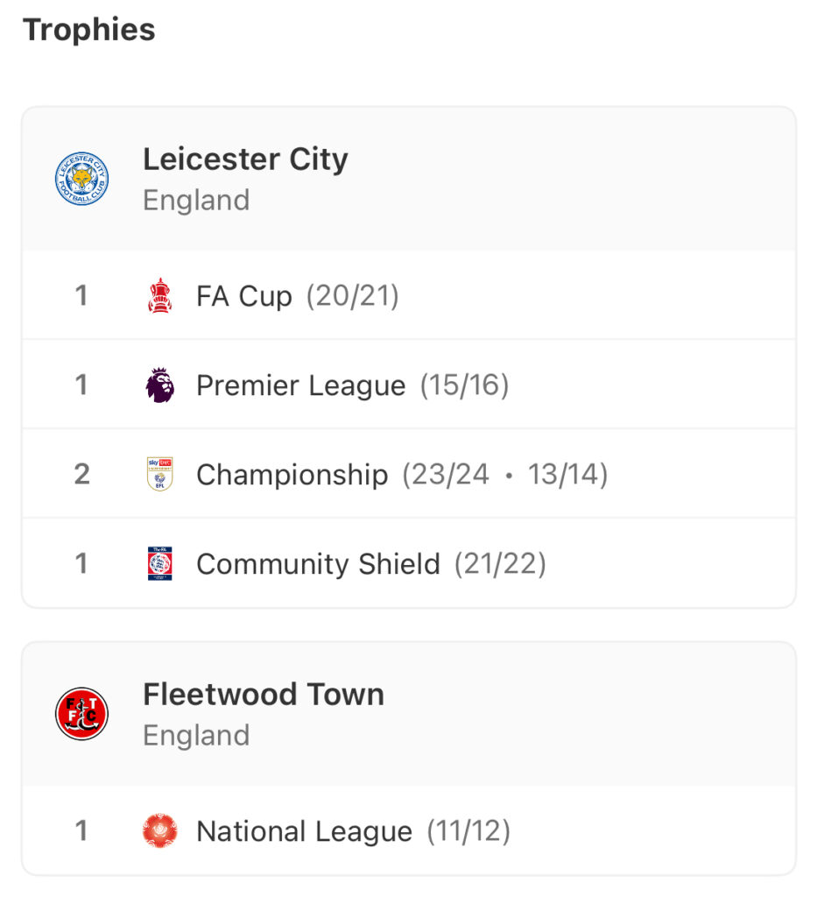Select the Premier League trophy label
The height and width of the screenshot is (897, 817).
tap(300, 385)
